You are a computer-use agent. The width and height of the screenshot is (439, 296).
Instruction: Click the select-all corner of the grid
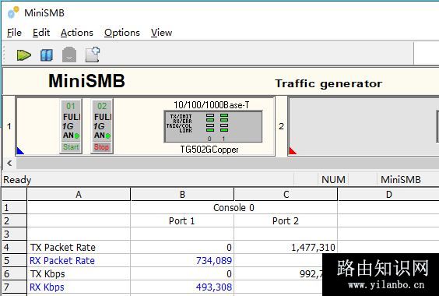tap(14, 194)
